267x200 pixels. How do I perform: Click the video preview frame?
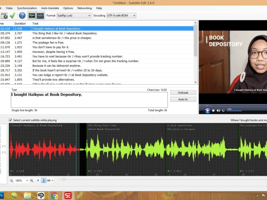pyautogui.click(x=233, y=62)
